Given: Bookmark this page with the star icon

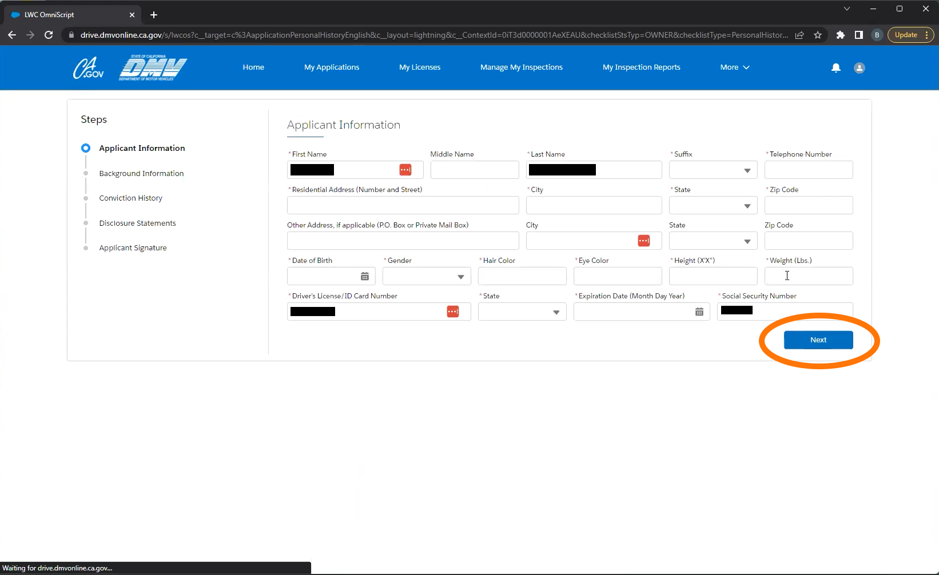Looking at the screenshot, I should (818, 35).
